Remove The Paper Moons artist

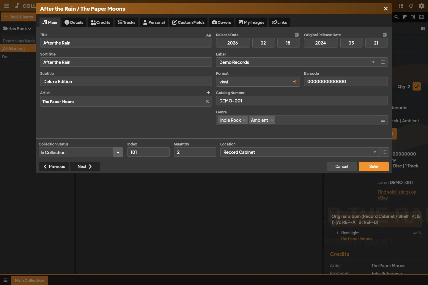[207, 102]
